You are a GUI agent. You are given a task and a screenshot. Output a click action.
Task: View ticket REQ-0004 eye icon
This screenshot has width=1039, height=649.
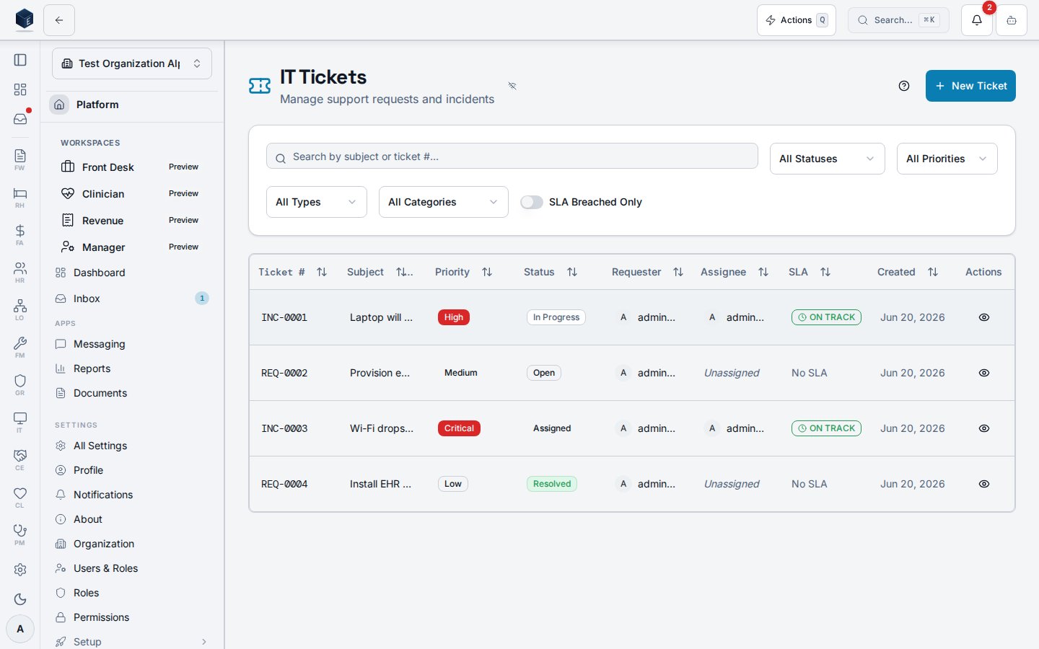point(984,484)
